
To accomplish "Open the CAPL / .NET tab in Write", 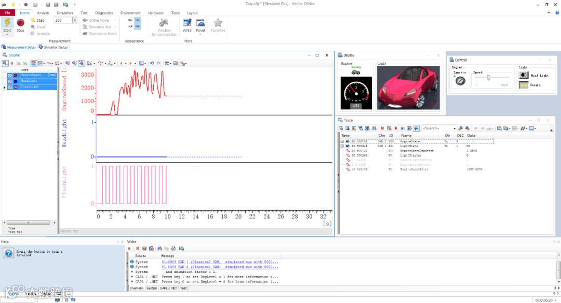I will coord(168,288).
